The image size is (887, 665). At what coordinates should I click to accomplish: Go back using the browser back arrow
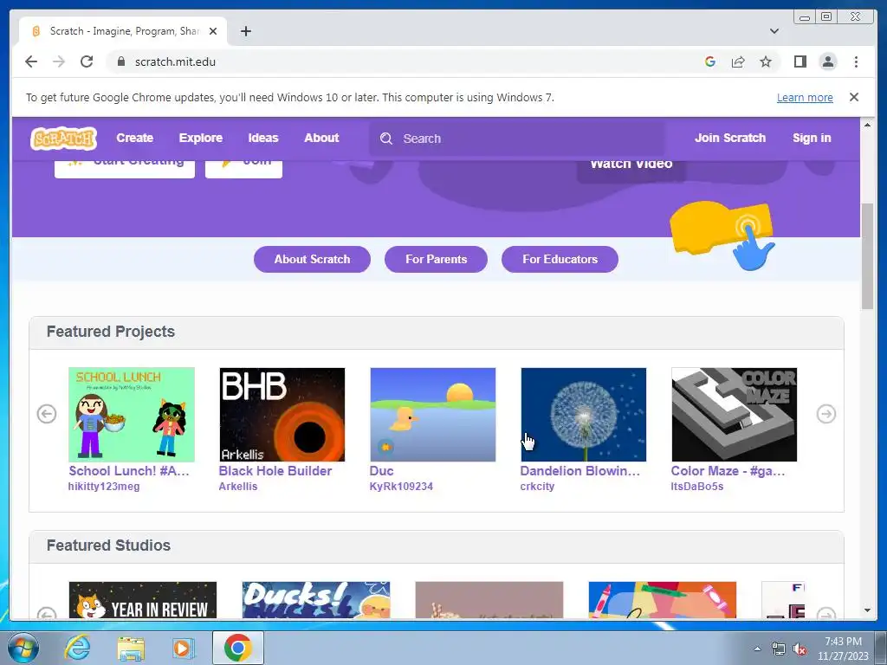pos(31,61)
